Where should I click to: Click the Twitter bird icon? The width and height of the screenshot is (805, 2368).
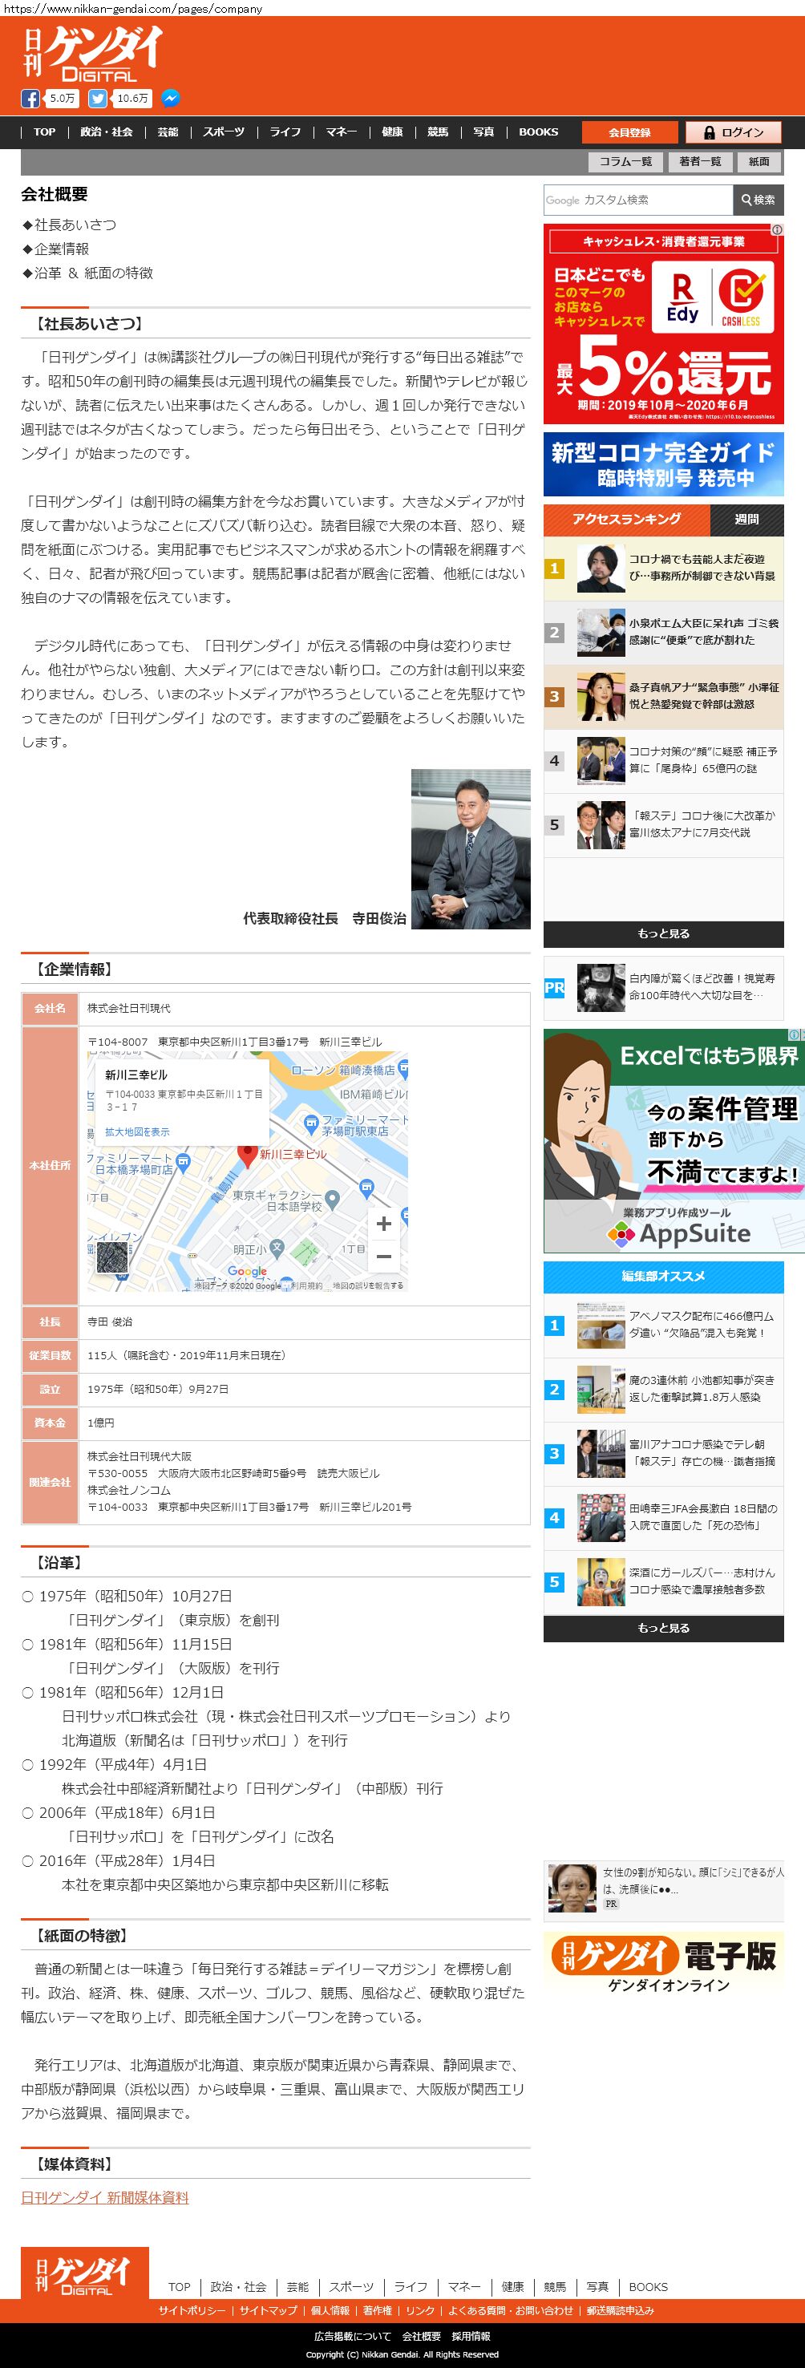[x=97, y=99]
